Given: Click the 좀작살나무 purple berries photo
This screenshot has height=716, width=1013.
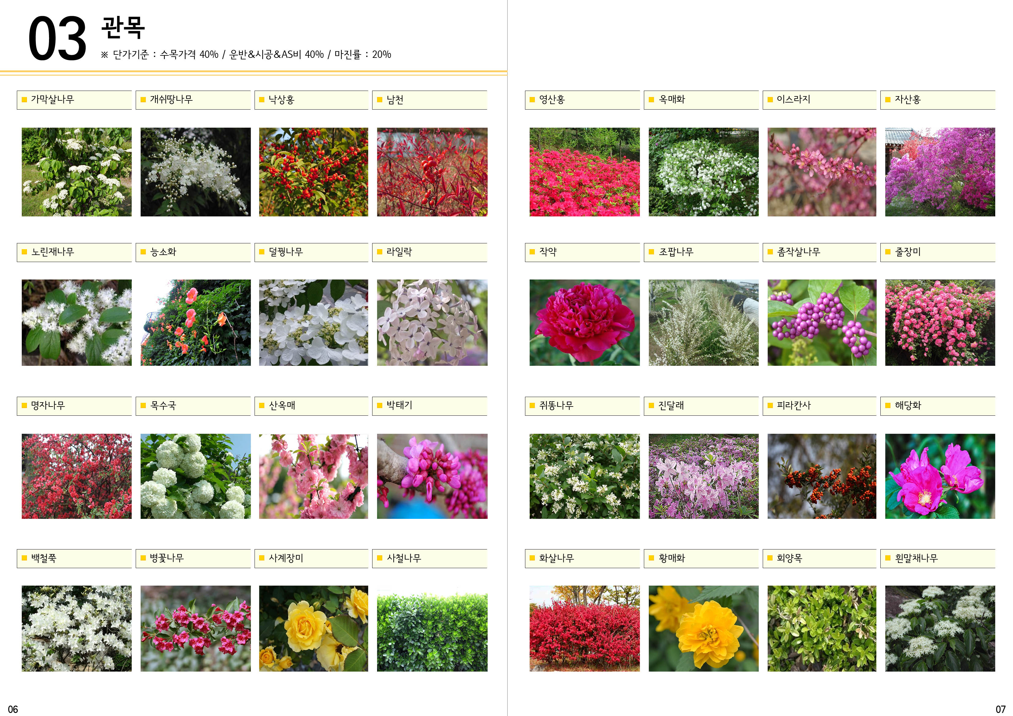Looking at the screenshot, I should click(x=822, y=323).
